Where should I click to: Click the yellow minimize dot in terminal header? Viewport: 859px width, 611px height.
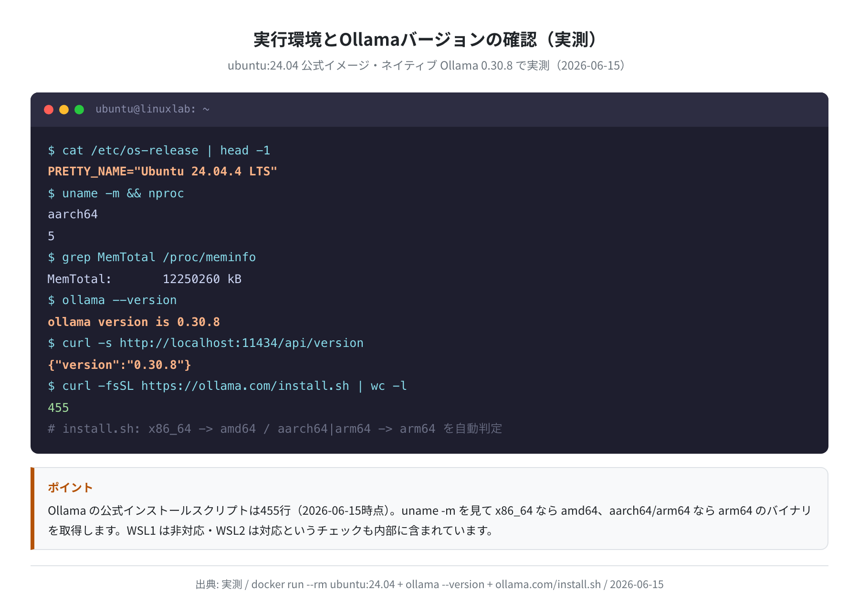[64, 110]
